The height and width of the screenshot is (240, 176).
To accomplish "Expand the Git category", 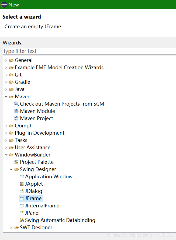I will [6, 75].
